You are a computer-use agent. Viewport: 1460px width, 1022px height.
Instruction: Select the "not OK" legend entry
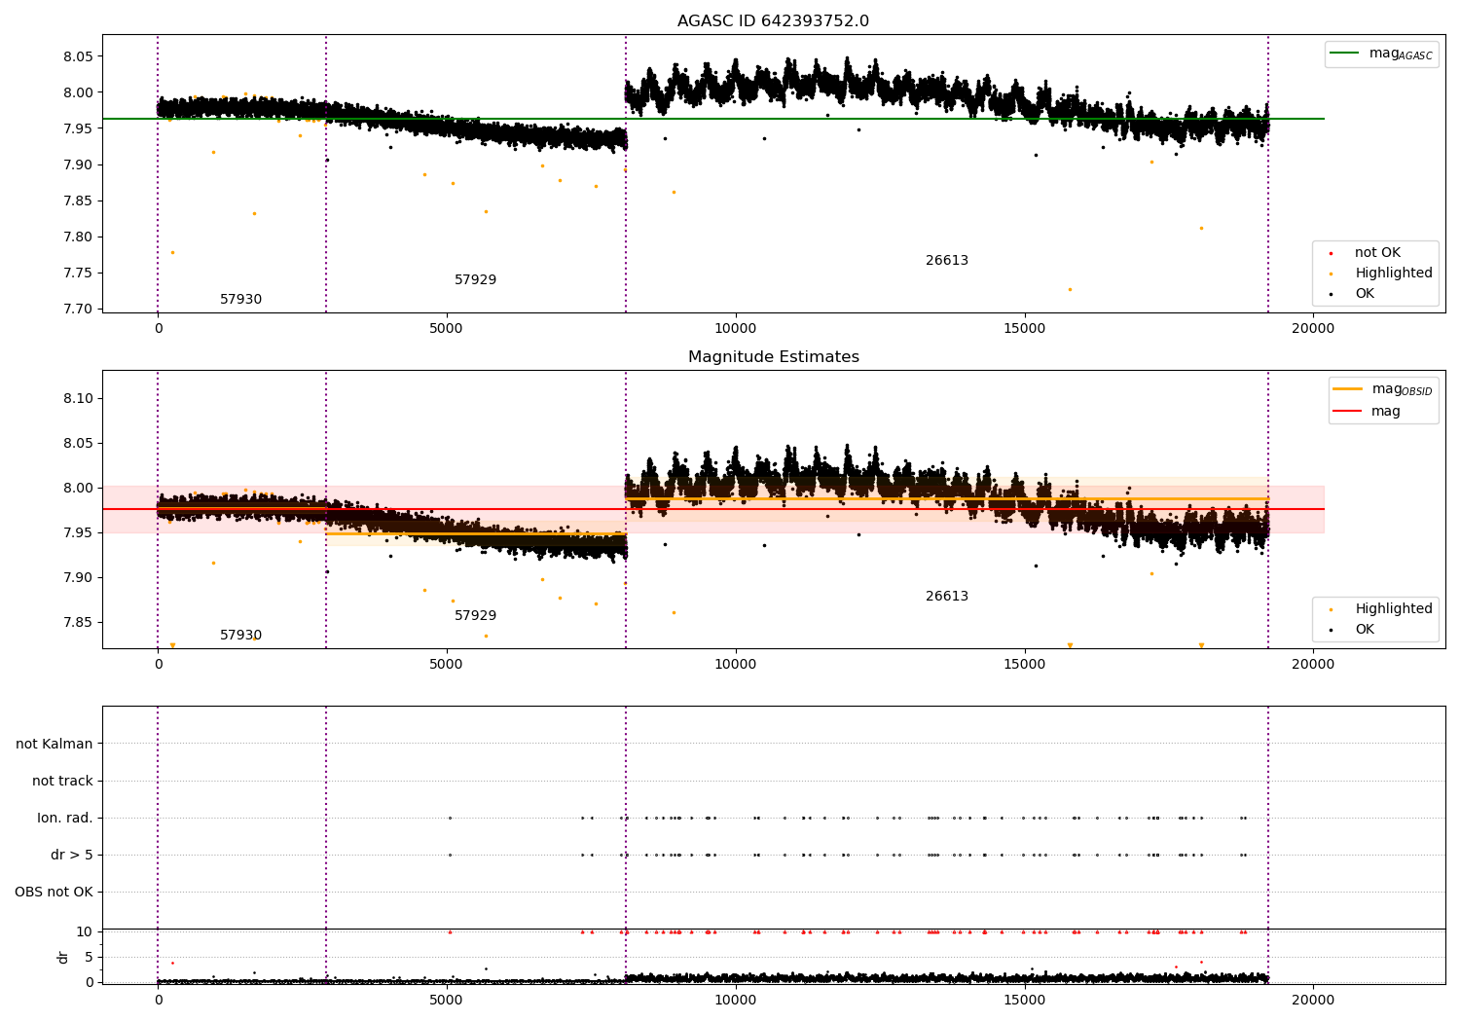[1377, 253]
